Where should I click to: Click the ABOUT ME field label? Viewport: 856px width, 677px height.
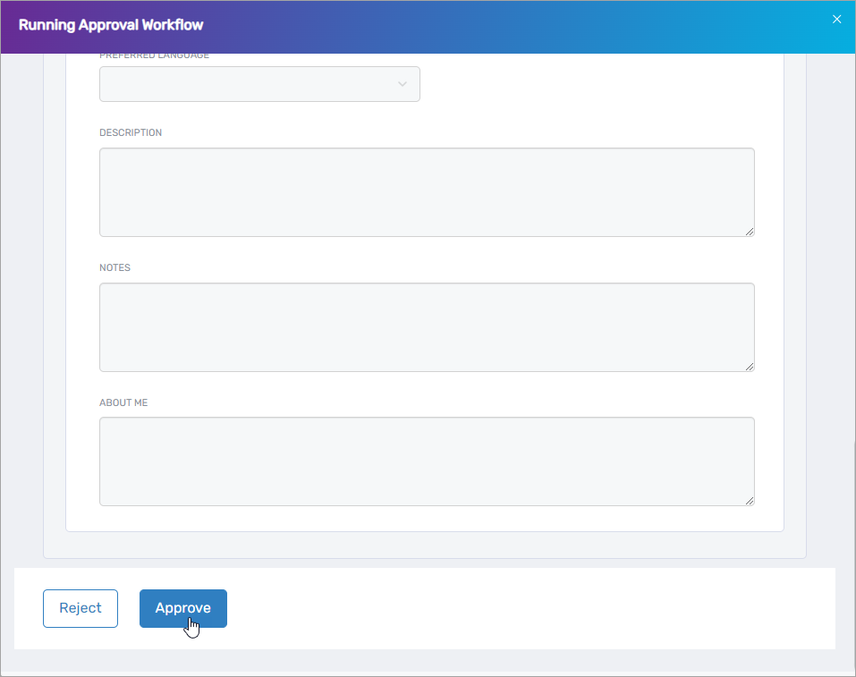point(123,402)
